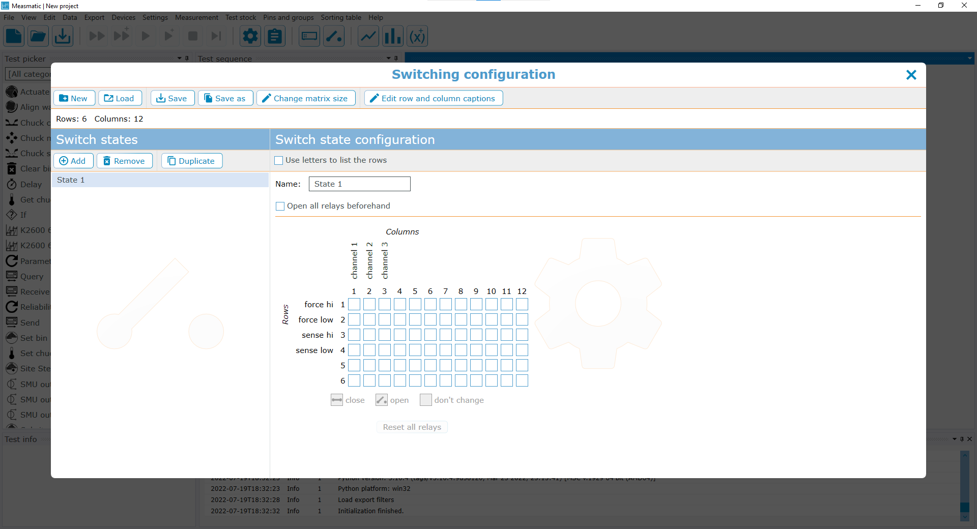The width and height of the screenshot is (977, 529).
Task: Click the save download toolbar icon
Action: (63, 36)
